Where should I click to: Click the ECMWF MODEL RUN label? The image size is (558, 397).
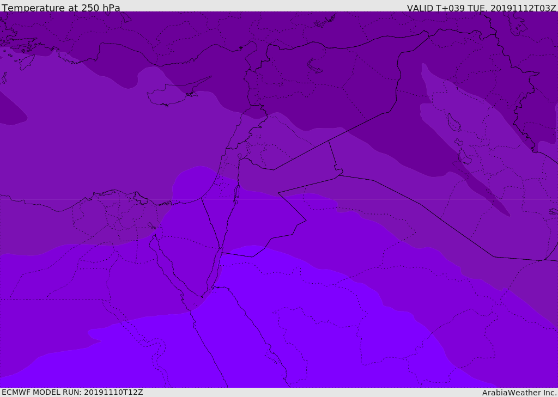tap(72, 392)
